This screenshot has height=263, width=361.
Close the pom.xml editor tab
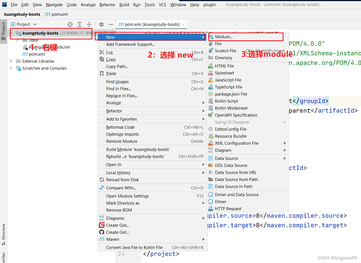183,24
